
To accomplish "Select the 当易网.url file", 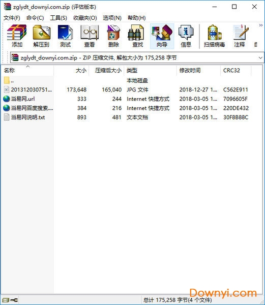I will point(127,99).
